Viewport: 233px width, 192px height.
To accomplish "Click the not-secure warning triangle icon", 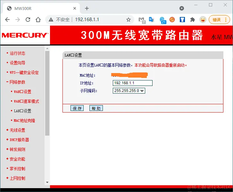I will pos(51,20).
